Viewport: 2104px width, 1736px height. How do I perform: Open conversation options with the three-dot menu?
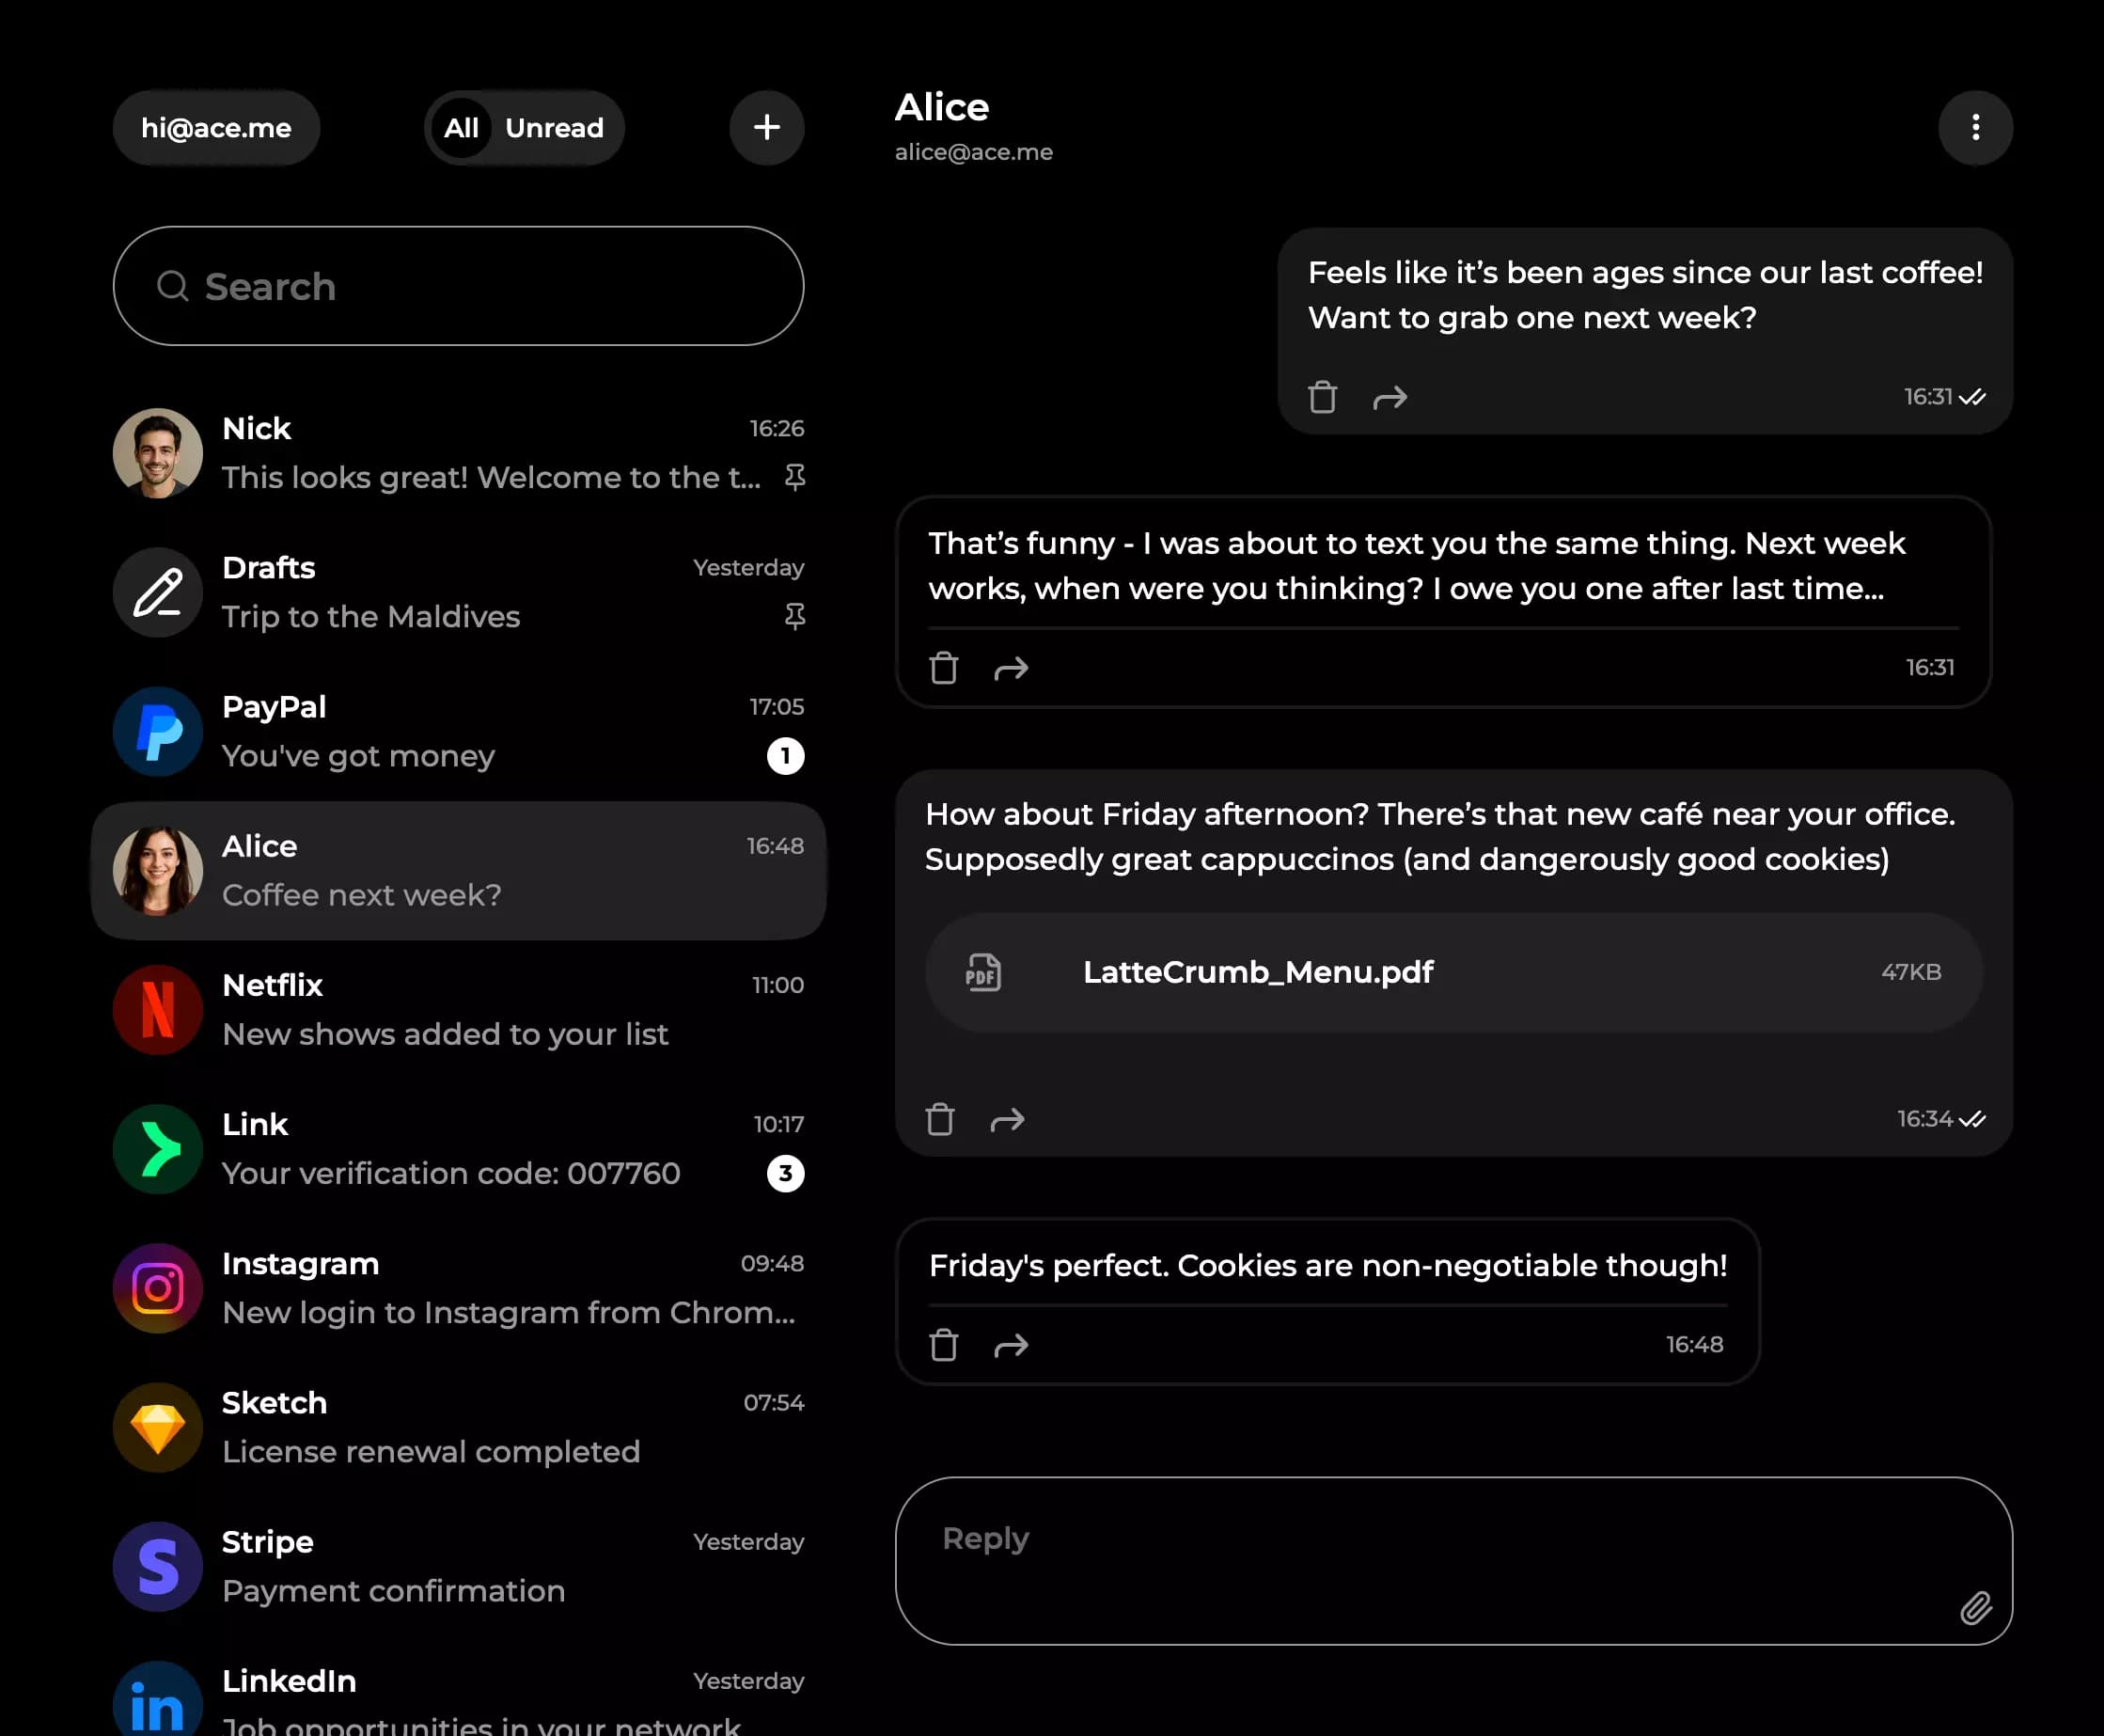(1976, 128)
